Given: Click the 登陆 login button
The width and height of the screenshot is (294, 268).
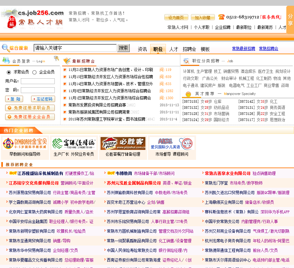Looking at the screenshot, I should pos(14,99).
